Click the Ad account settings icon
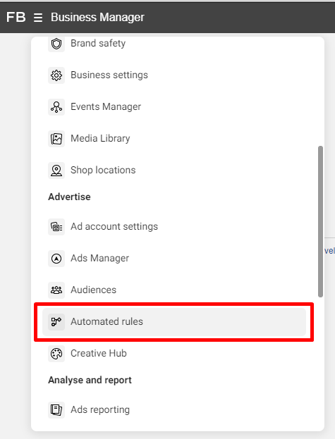This screenshot has height=439, width=335. pyautogui.click(x=56, y=227)
